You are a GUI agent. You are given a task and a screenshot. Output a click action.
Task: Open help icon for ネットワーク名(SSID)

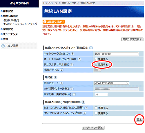(x=72, y=54)
